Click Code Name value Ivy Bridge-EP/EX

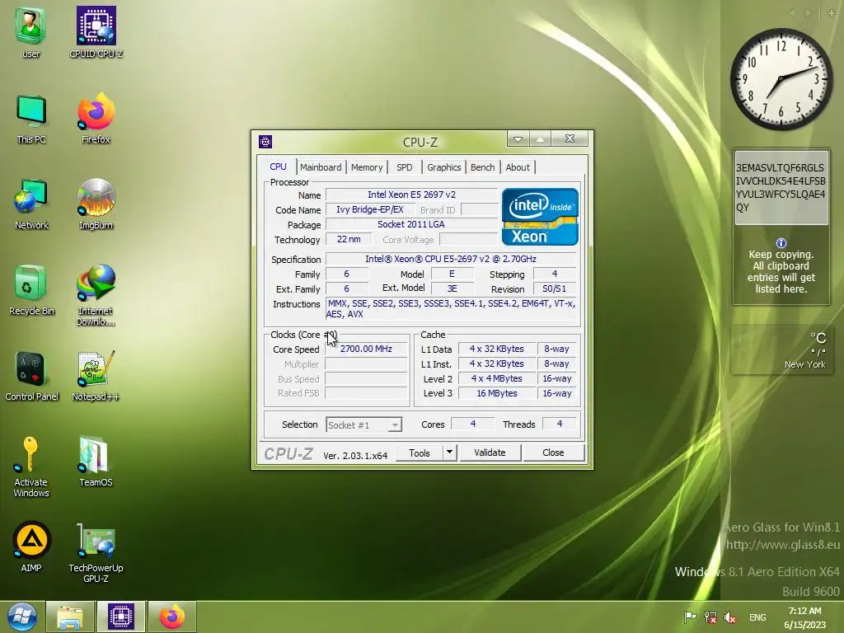[370, 209]
